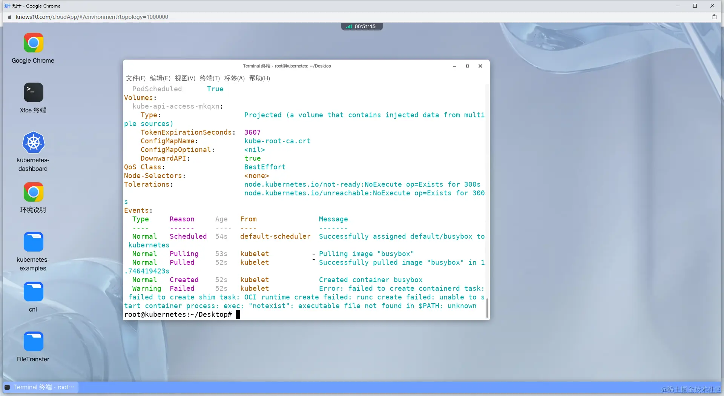Image resolution: width=724 pixels, height=396 pixels.
Task: Maximize the Terminal window
Action: (x=468, y=66)
